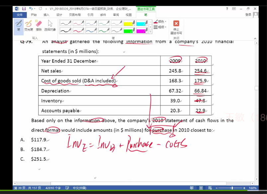The image size is (267, 194).
Task: Select the bright green highlighter swatch
Action: [129, 30]
